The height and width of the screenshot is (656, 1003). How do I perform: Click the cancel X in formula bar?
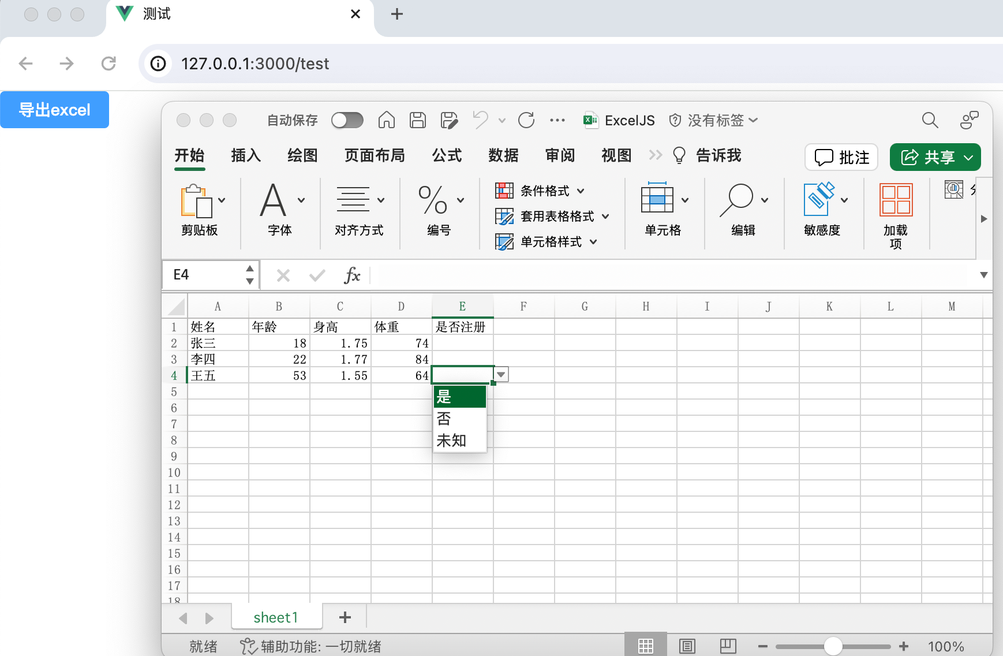(283, 275)
